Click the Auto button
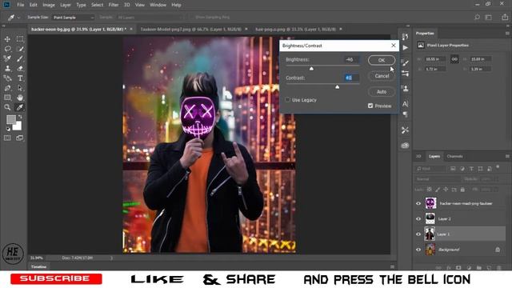The width and height of the screenshot is (512, 288). click(x=382, y=92)
